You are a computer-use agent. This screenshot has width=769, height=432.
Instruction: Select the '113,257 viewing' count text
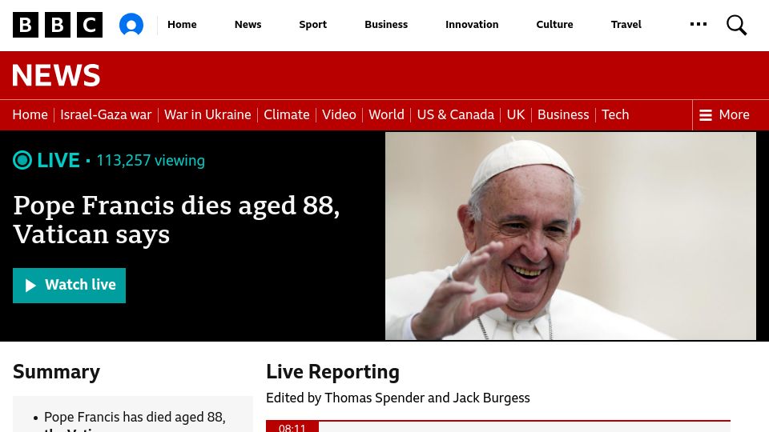point(151,161)
